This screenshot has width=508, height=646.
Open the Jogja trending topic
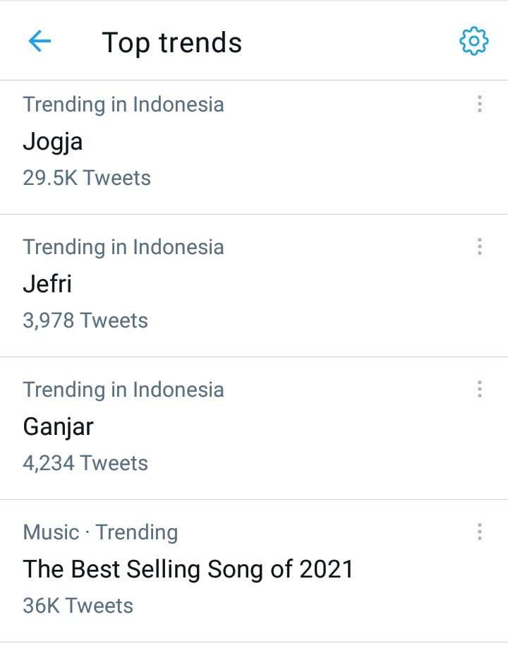coord(53,142)
